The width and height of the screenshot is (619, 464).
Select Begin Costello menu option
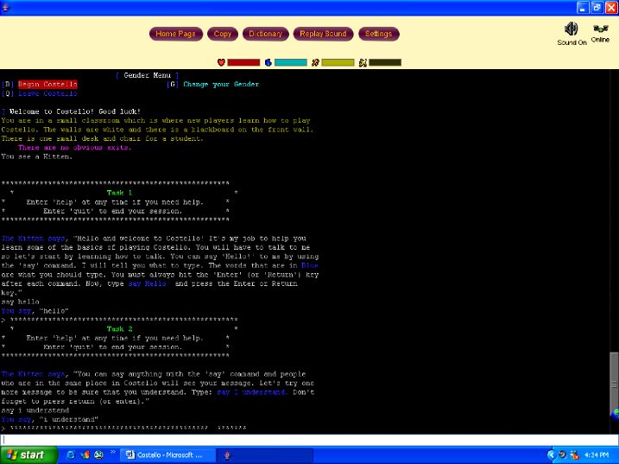47,84
